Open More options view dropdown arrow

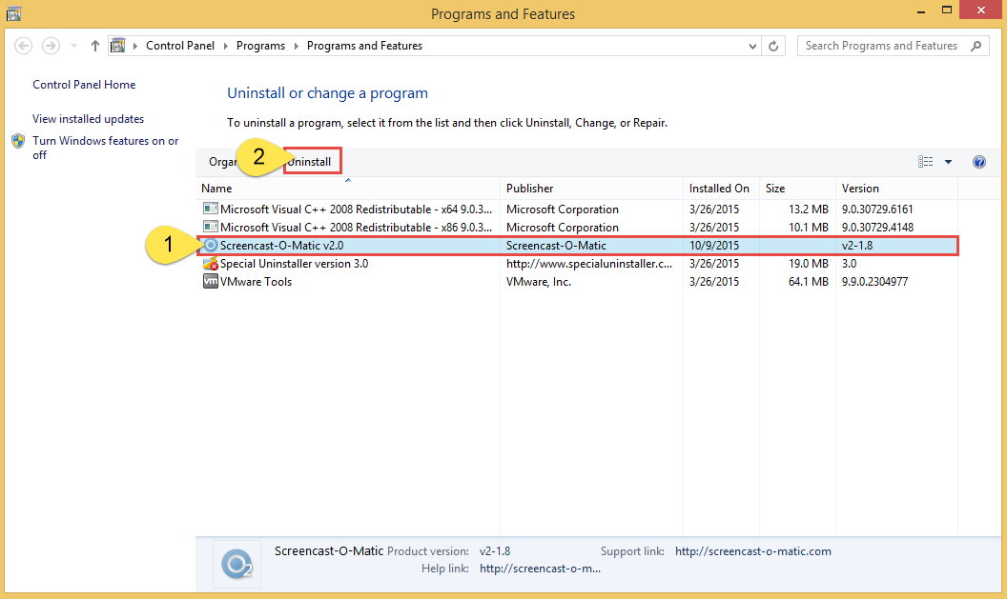pyautogui.click(x=948, y=162)
